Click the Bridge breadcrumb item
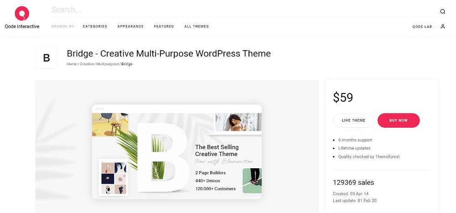This screenshot has height=213, width=456. (127, 64)
